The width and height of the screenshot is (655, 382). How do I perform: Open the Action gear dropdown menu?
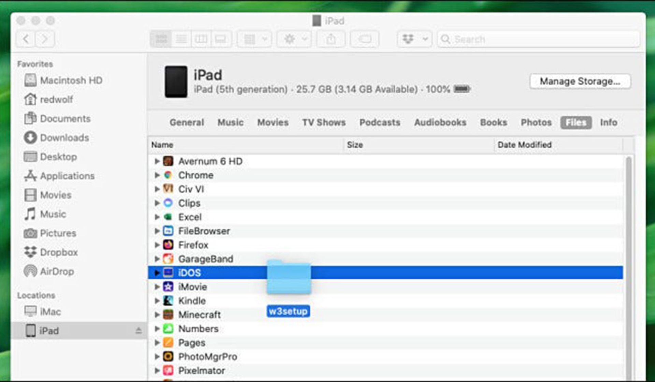click(x=294, y=39)
